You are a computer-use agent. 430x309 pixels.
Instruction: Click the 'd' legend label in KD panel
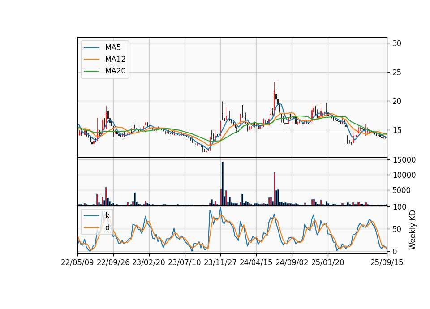click(x=107, y=227)
